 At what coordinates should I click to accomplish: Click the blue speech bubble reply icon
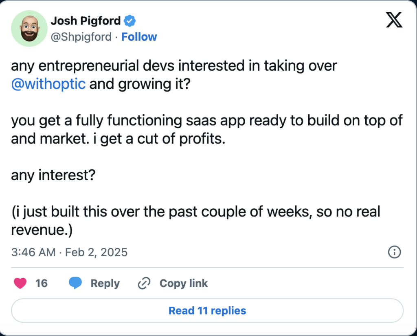(75, 283)
